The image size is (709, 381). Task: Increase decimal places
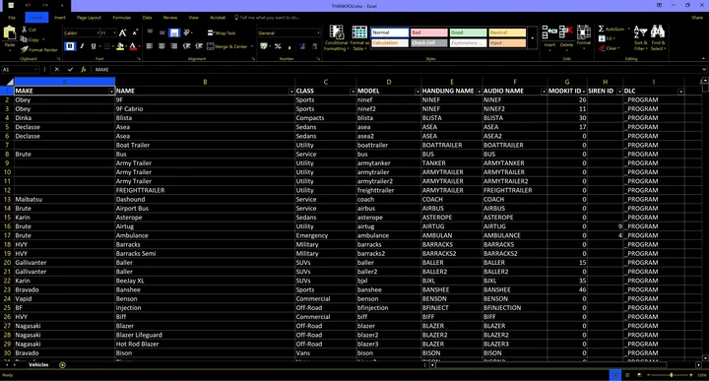tap(302, 46)
